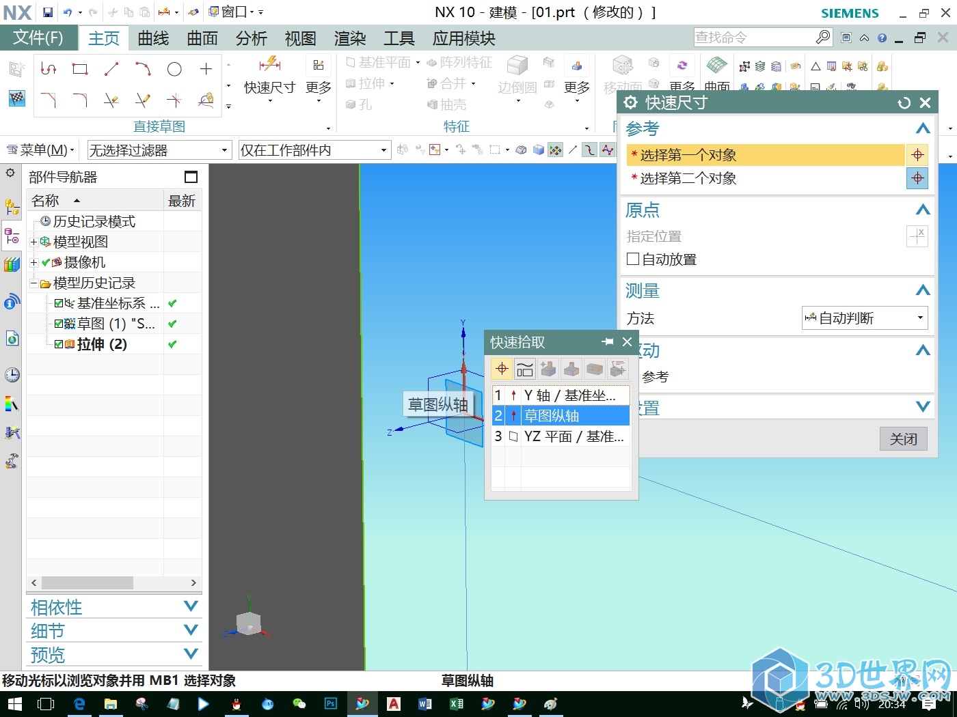Image resolution: width=957 pixels, height=717 pixels.
Task: Open NX help with the question mark icon
Action: tap(882, 38)
